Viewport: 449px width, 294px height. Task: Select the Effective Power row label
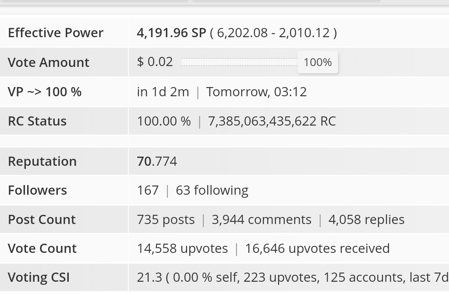56,33
